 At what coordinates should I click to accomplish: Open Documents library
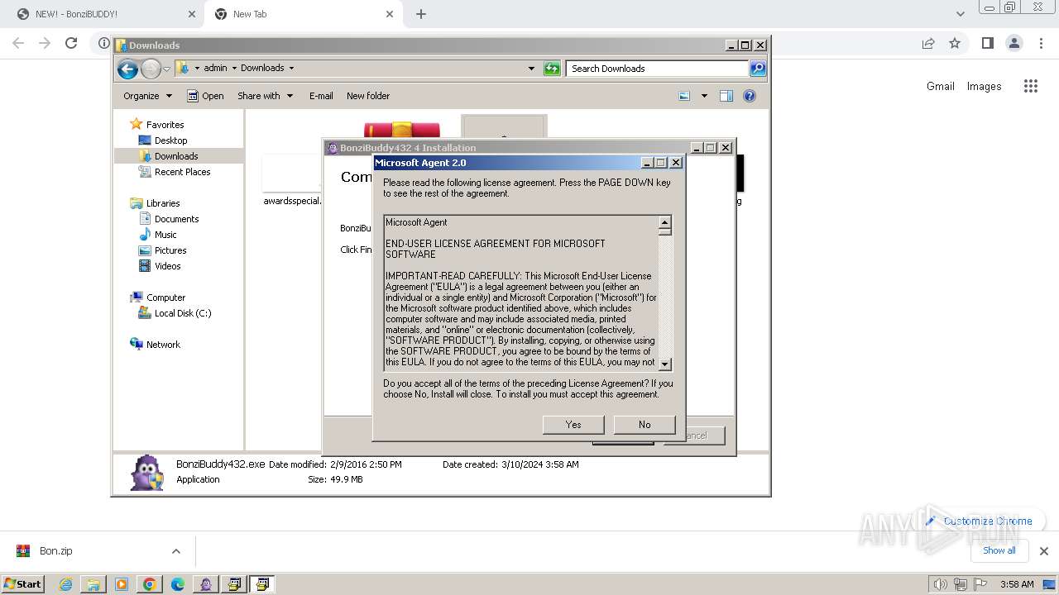tap(176, 219)
